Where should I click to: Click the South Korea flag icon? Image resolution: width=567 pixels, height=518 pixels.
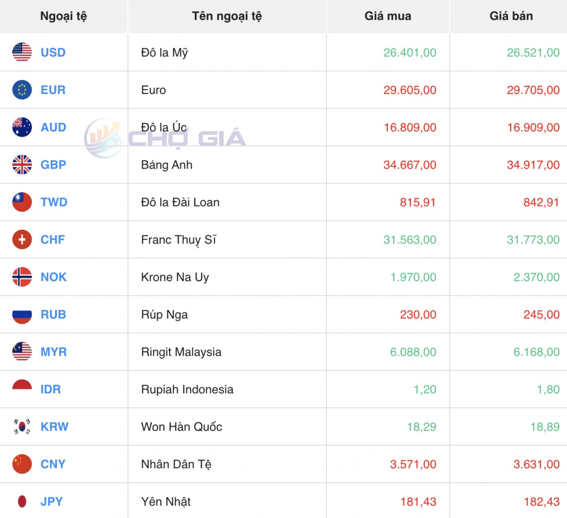click(22, 427)
